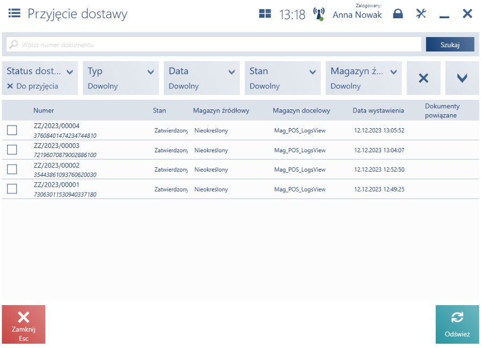Viewport: 482px width, 348px height.
Task: Check the connection status antenna icon
Action: (x=319, y=14)
